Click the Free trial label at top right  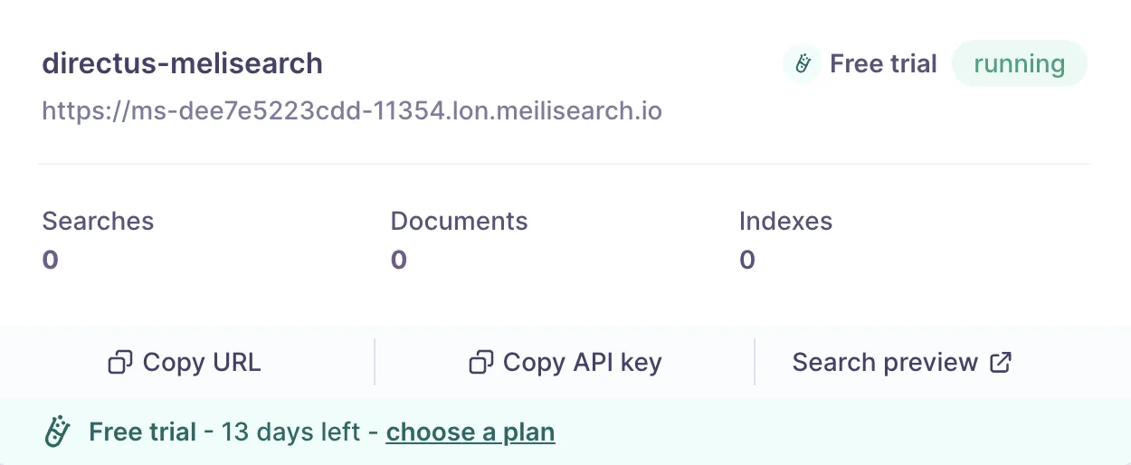point(883,64)
